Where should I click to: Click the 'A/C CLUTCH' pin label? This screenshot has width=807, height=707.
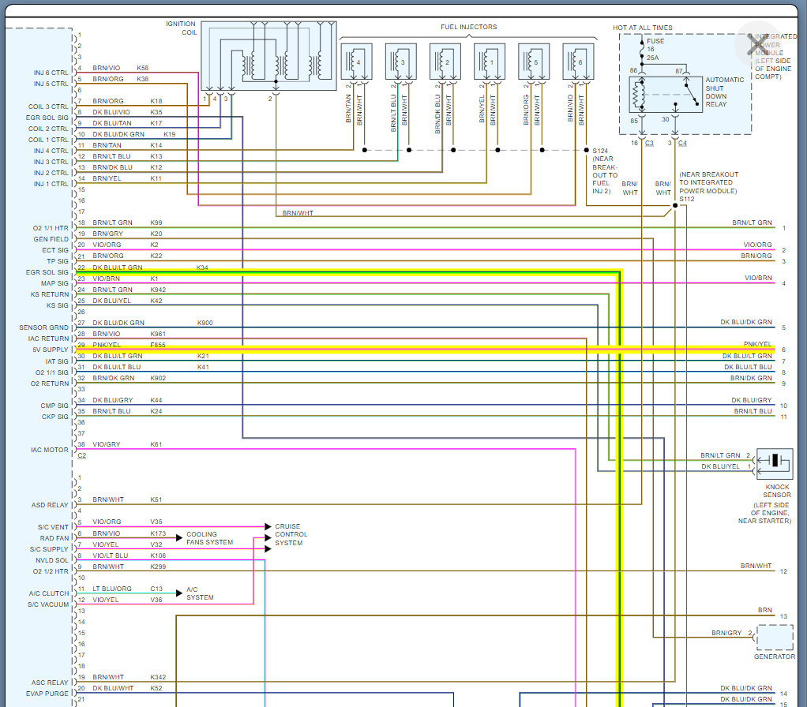[x=49, y=593]
